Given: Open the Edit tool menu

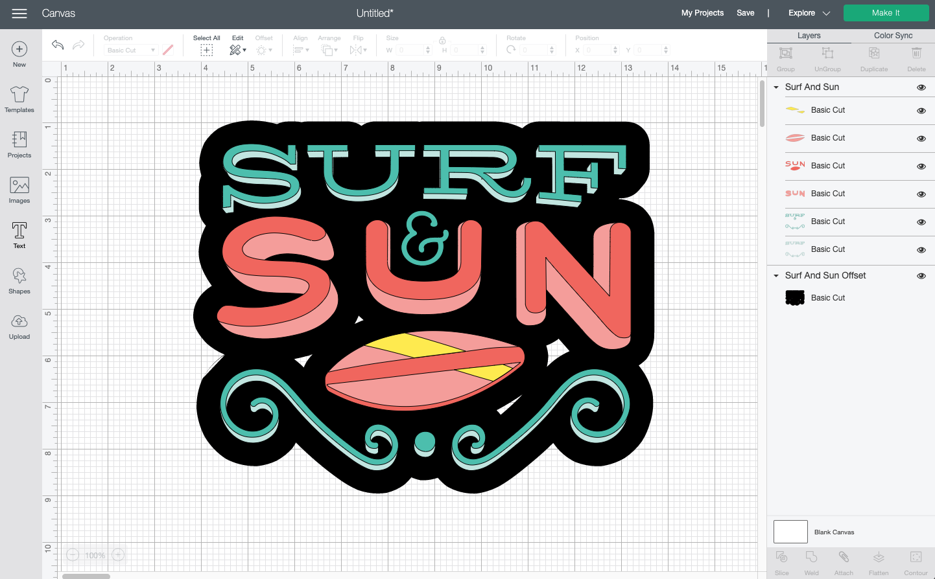Looking at the screenshot, I should tap(238, 50).
